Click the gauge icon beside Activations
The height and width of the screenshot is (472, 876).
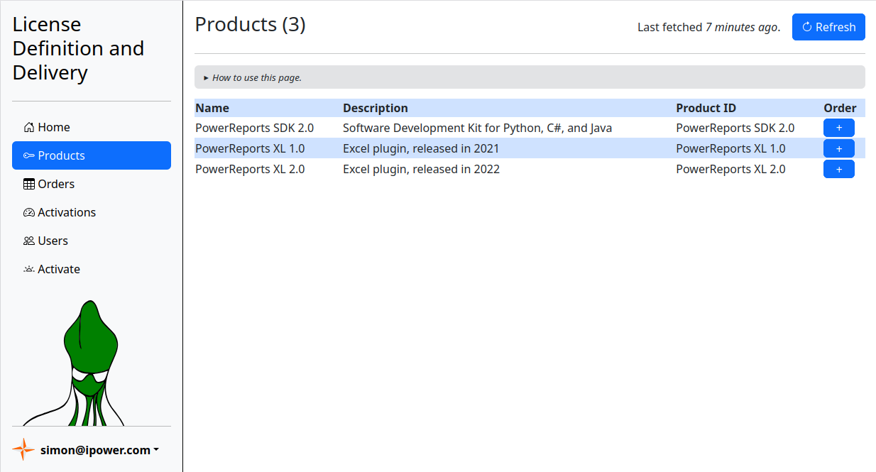[29, 213]
